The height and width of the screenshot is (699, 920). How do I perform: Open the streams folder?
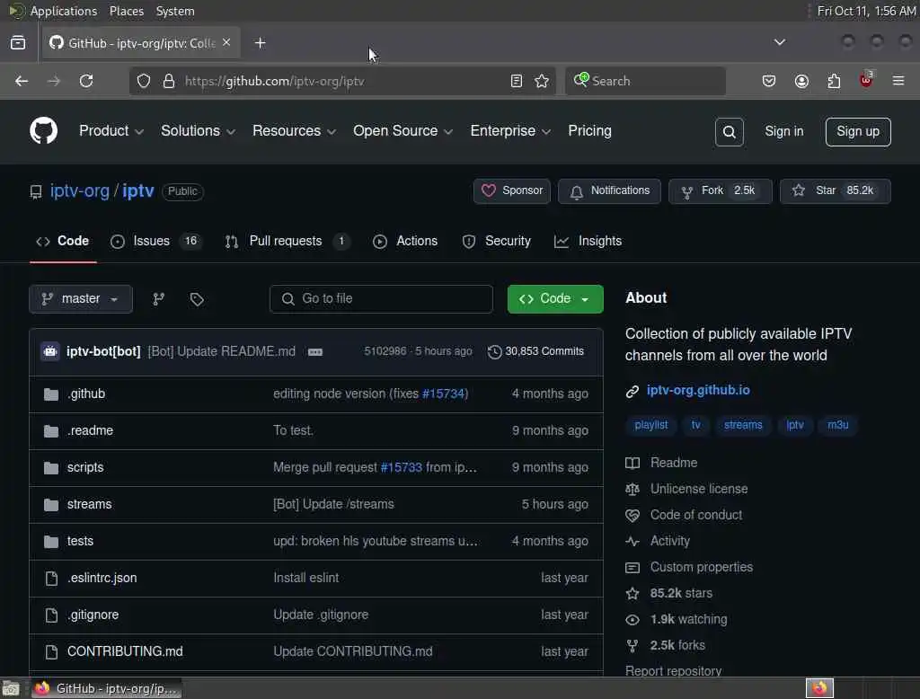[x=89, y=504]
